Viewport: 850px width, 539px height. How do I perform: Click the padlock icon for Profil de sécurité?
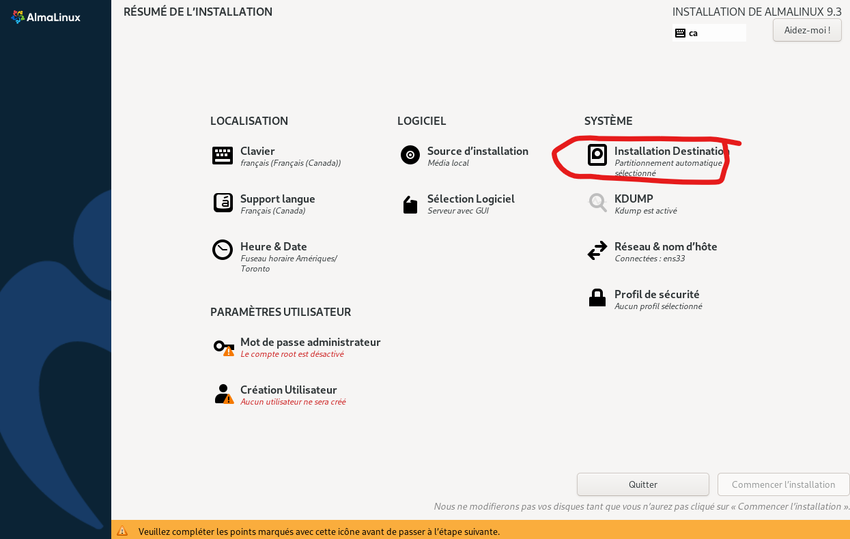point(597,297)
